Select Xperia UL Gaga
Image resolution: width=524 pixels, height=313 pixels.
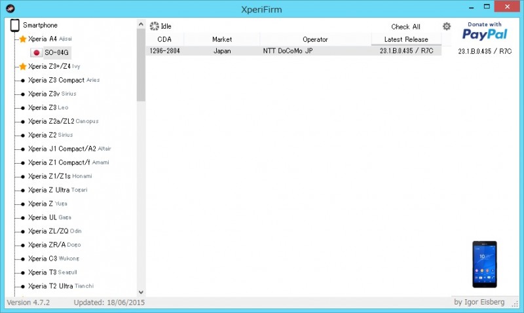[50, 217]
